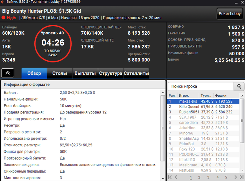Select player PidorBot row
This screenshot has width=245, height=181.
coord(203,144)
